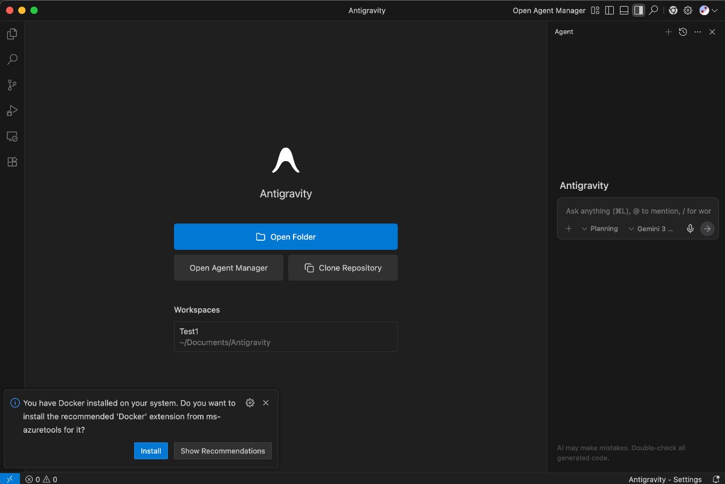
Task: Click the microphone voice input icon
Action: point(690,229)
